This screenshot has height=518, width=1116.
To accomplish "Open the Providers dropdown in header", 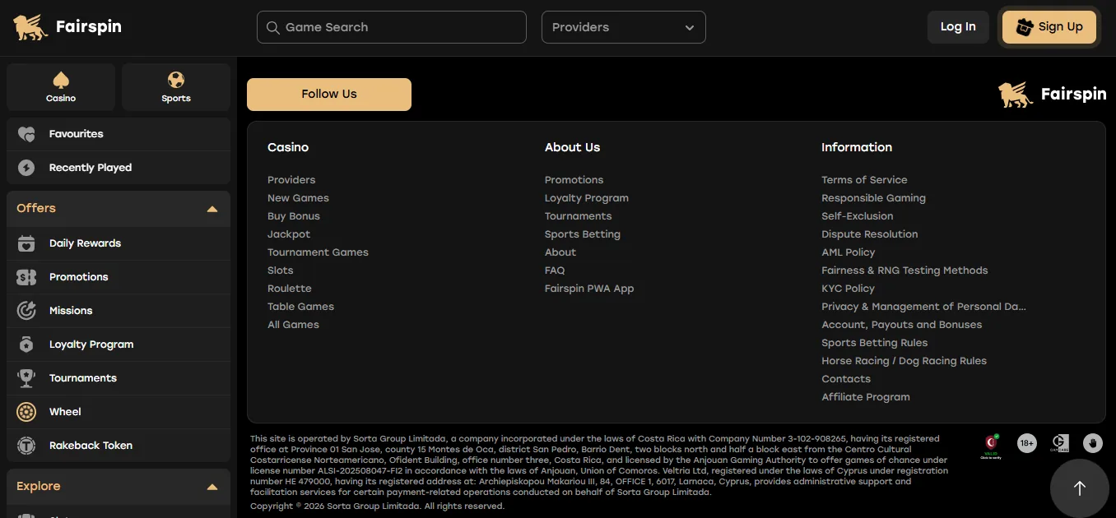I will click(x=623, y=27).
